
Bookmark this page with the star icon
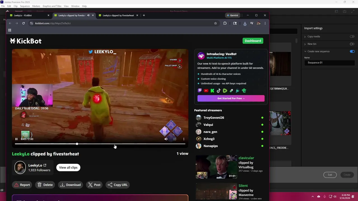(x=215, y=23)
